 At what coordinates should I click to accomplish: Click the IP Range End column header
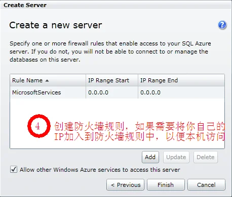[181, 80]
